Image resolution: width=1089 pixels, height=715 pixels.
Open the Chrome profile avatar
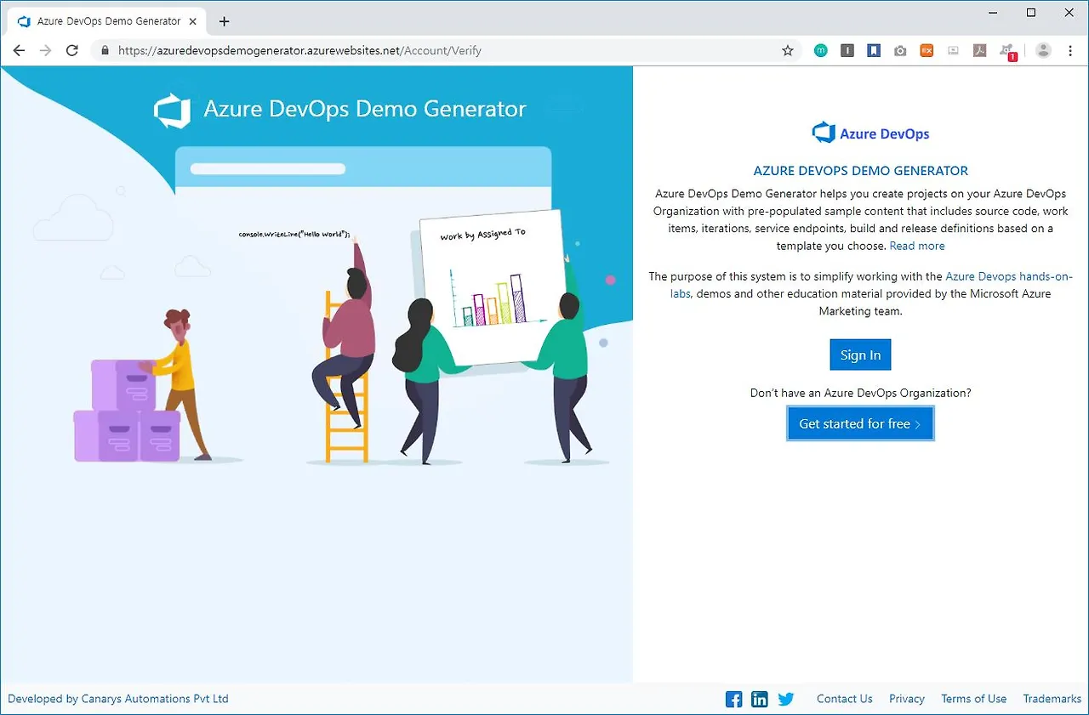pos(1043,51)
